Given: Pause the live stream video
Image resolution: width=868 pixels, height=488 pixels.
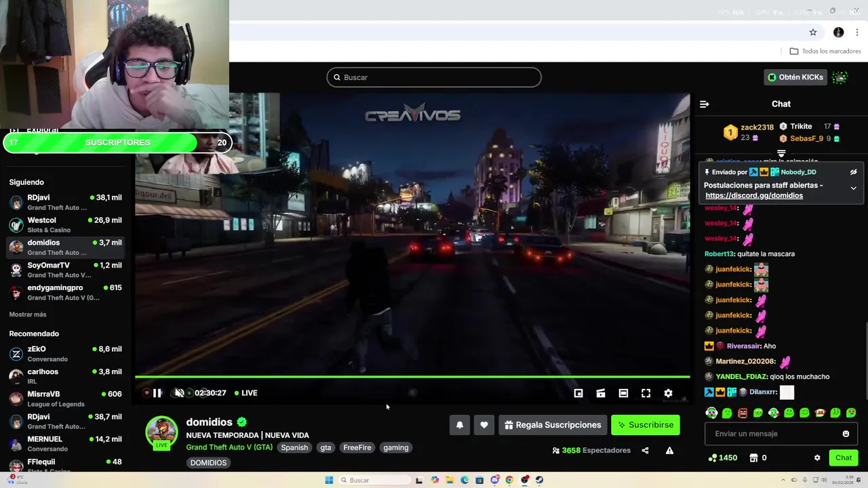Looking at the screenshot, I should (x=157, y=393).
